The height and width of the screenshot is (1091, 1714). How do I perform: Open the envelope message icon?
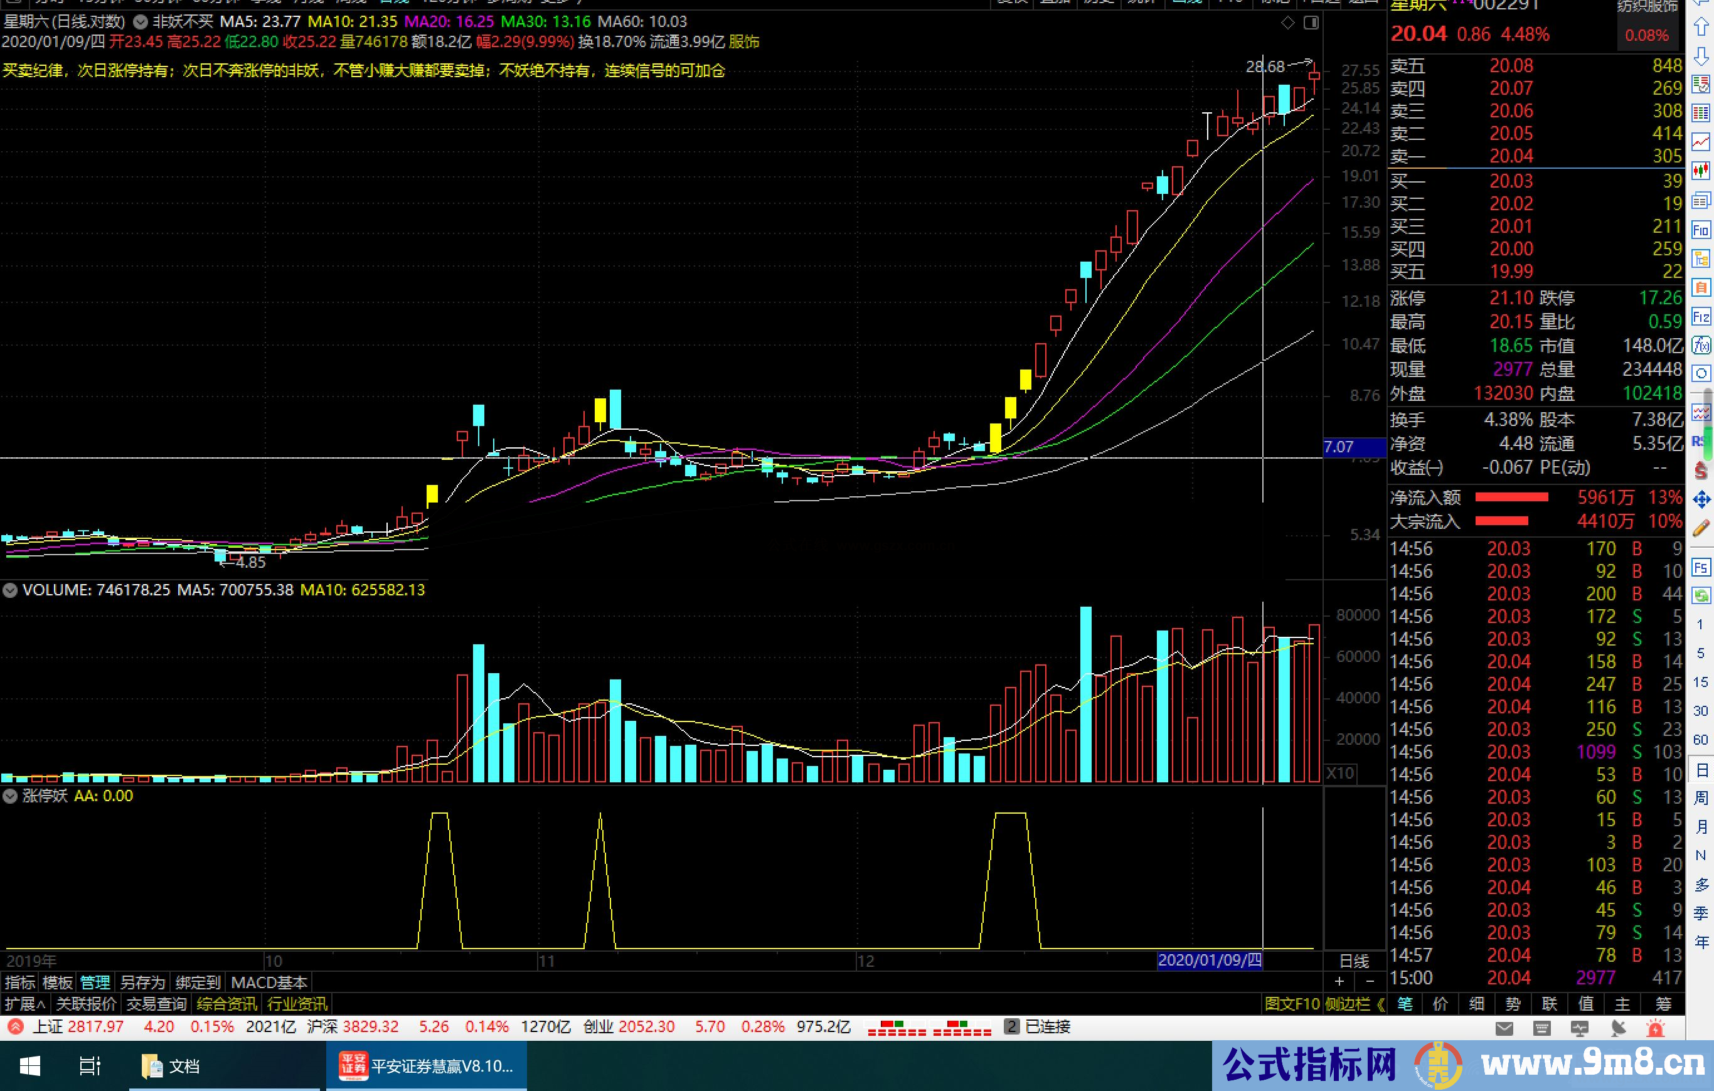pos(1504,1028)
